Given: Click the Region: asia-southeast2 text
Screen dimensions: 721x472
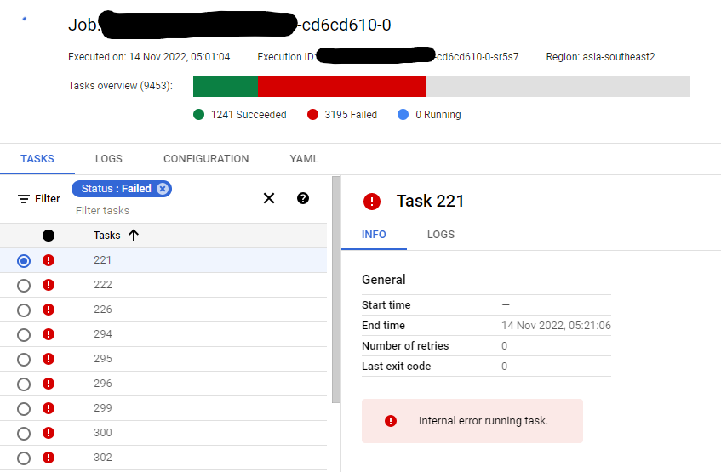Looking at the screenshot, I should [600, 57].
